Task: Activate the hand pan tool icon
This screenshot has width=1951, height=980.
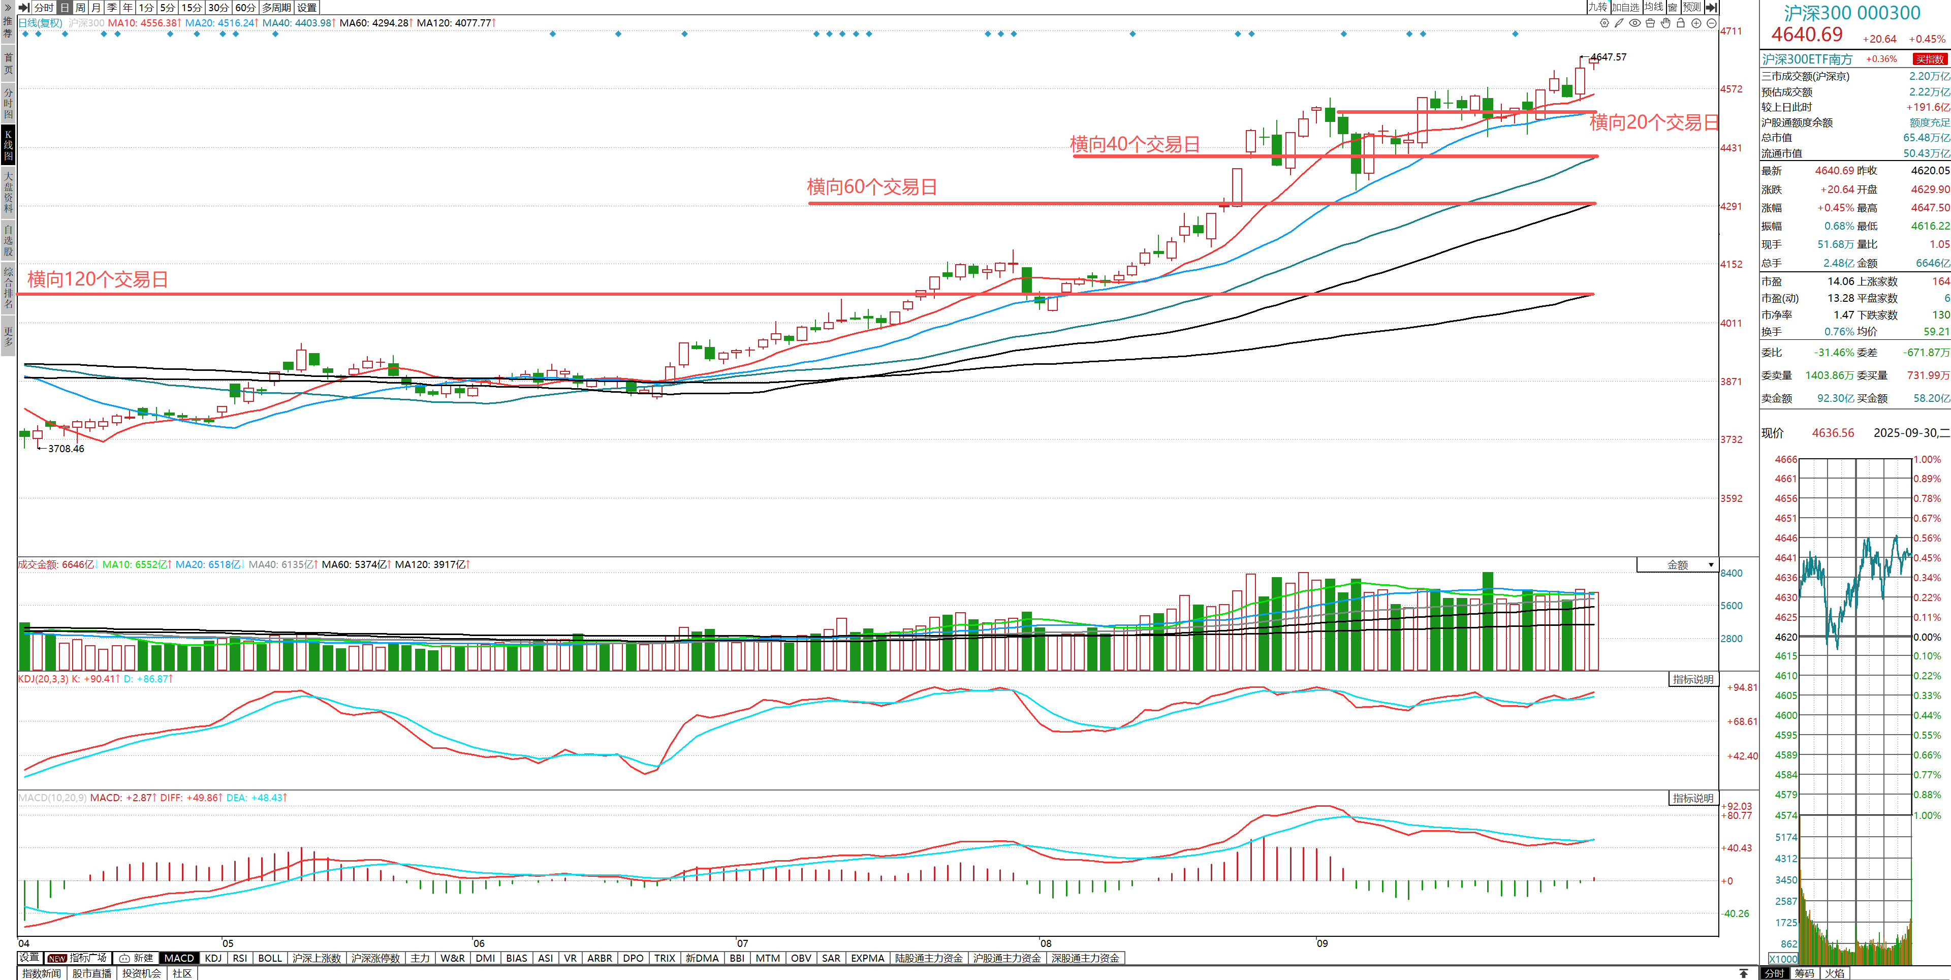Action: (1665, 23)
